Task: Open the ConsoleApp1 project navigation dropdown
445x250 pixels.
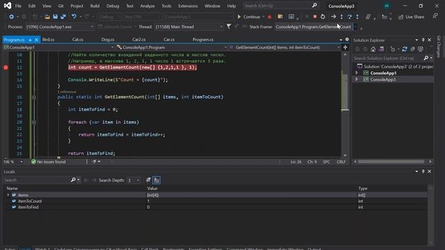Action: click(x=58, y=47)
